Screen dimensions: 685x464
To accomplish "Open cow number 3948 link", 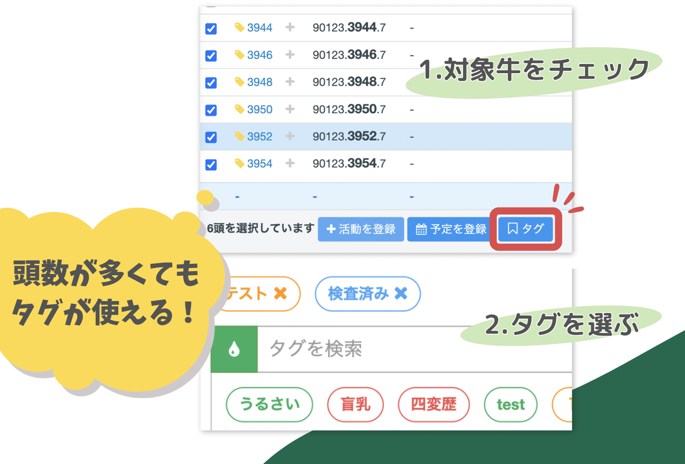I will click(260, 82).
